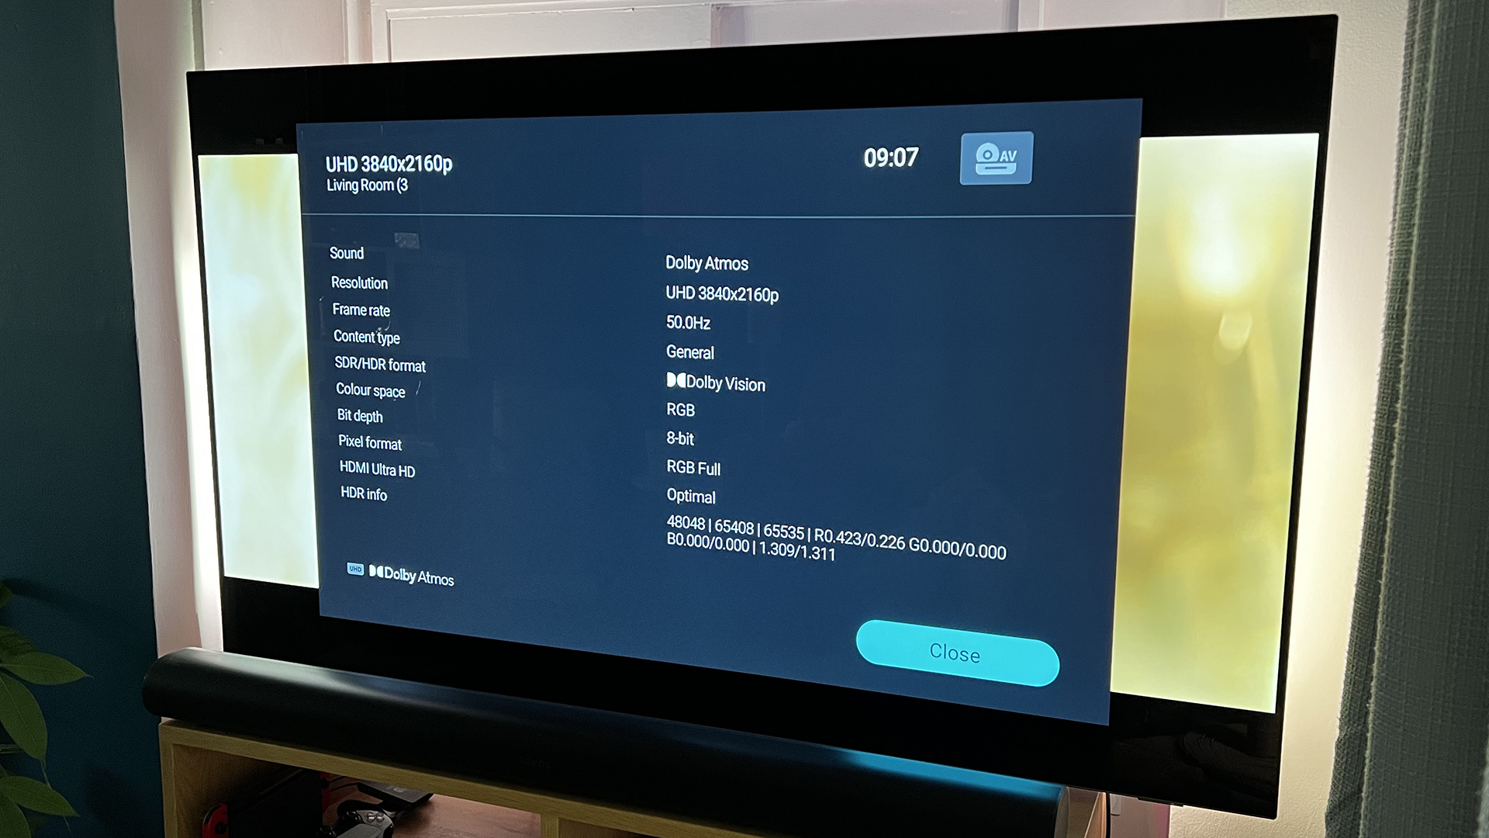Screen dimensions: 1489x838
Task: Close the signal information dialog
Action: (x=952, y=653)
